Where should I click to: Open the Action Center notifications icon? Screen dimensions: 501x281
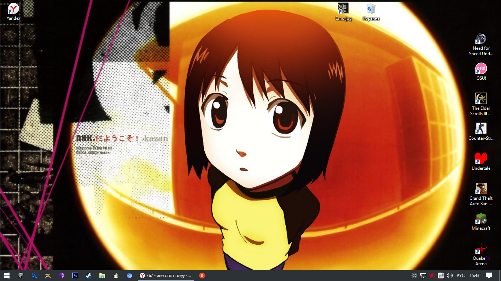[489, 276]
